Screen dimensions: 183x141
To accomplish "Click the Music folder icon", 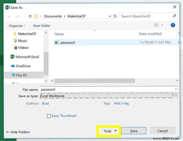I will click(x=15, y=41).
